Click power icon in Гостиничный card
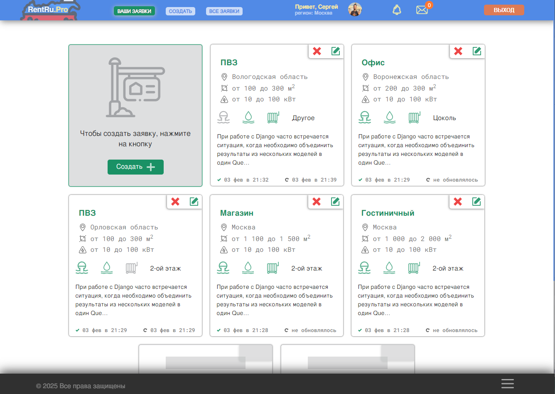 (365, 250)
